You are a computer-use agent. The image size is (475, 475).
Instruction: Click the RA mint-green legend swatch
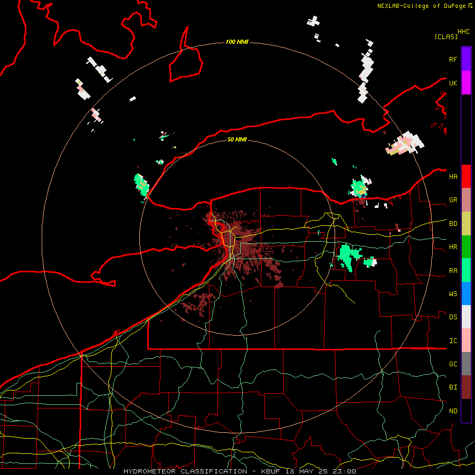(x=466, y=270)
